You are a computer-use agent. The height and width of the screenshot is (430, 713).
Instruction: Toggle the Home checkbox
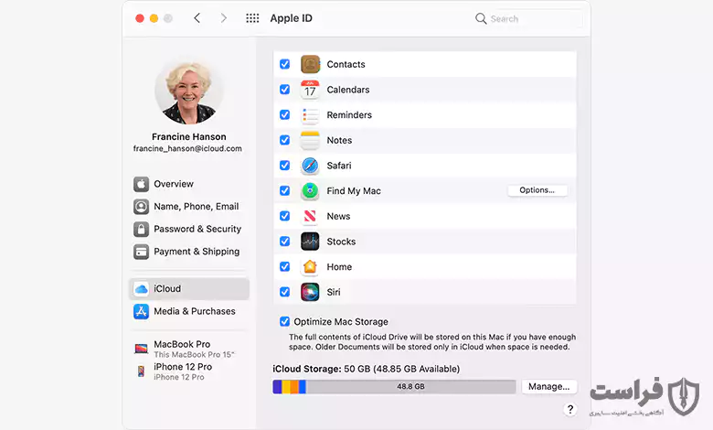tap(284, 266)
